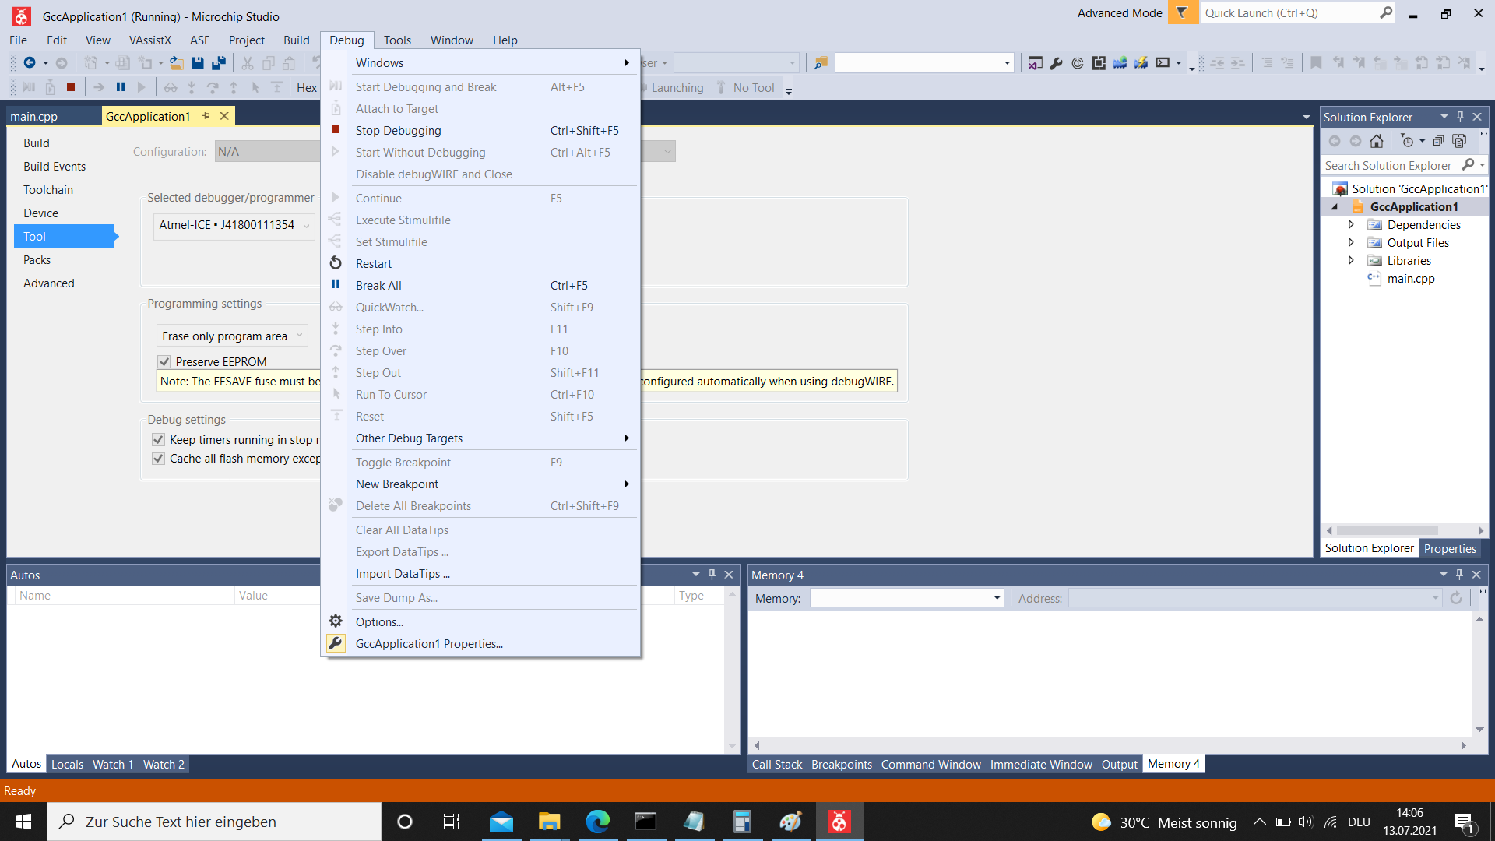Switch to the Immediate Window tab
This screenshot has width=1495, height=841.
click(x=1041, y=765)
